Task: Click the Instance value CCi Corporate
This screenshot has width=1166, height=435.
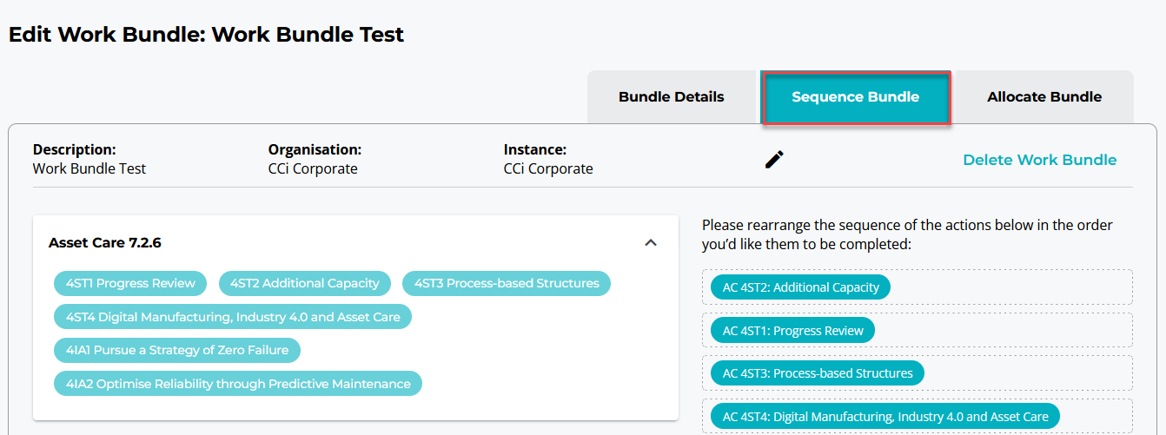Action: tap(548, 168)
